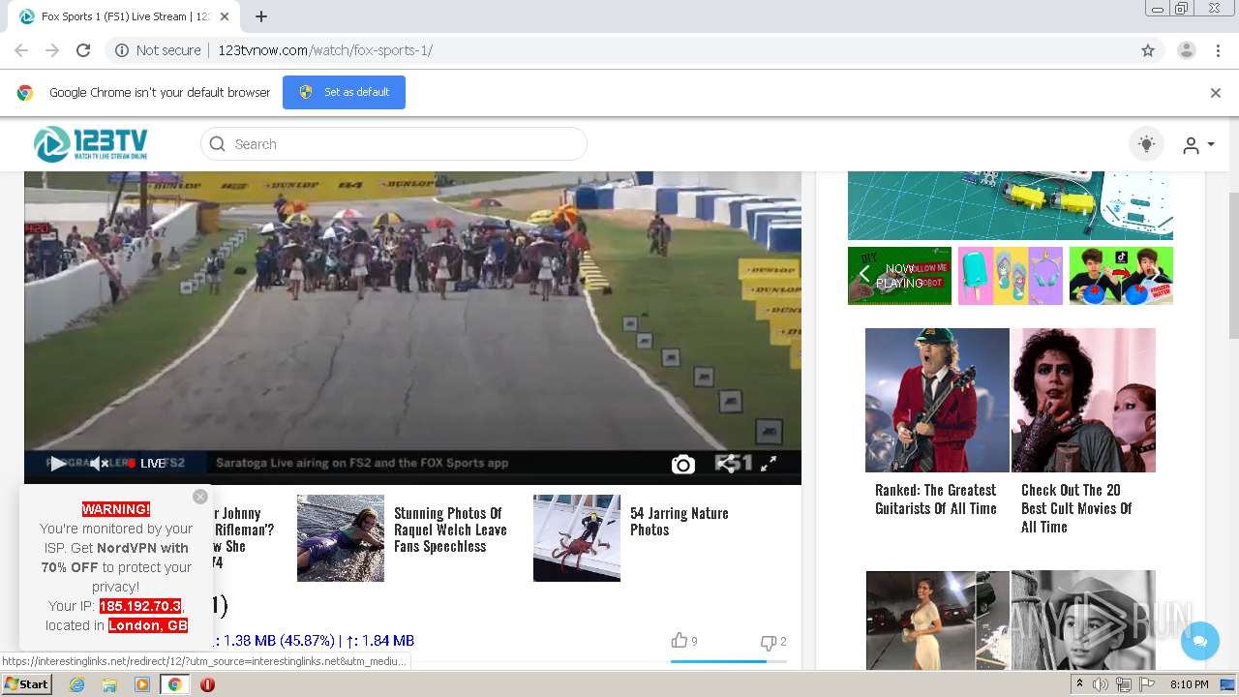Open the woman by car thumbnail
The image size is (1239, 697).
click(937, 620)
